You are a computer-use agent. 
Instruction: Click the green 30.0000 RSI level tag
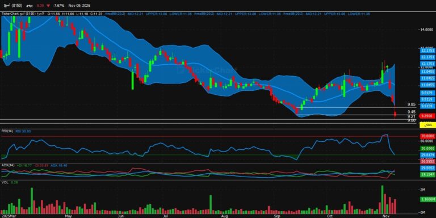(x=427, y=149)
